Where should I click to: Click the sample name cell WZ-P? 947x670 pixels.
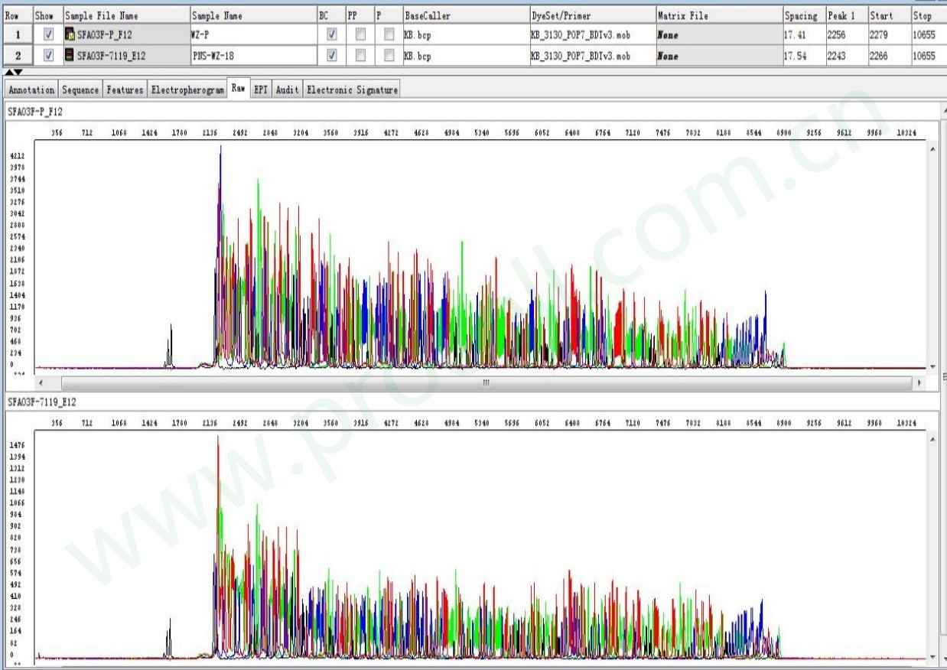(x=252, y=34)
